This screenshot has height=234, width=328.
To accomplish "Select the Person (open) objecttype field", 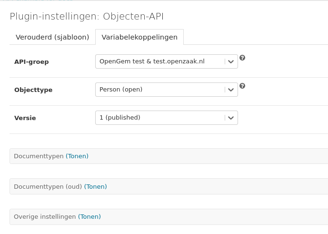I will (x=167, y=90).
